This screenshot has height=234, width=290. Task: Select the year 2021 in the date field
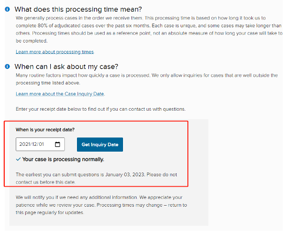point(25,144)
